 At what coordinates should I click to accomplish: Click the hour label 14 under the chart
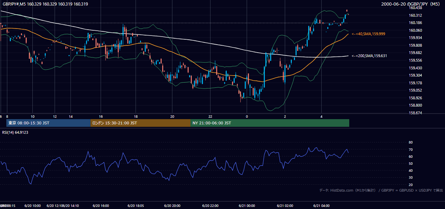click(x=71, y=116)
